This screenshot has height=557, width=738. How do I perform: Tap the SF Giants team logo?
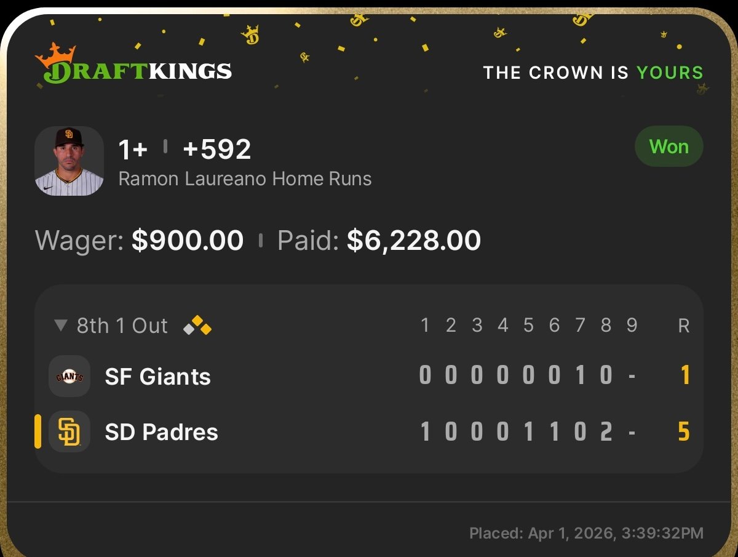[x=69, y=376]
